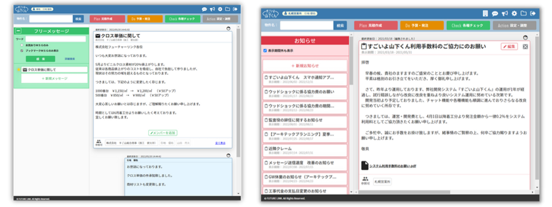Open notice ウッドショックに係る協力費の期間…
Viewport: 552px width, 207px height.
coord(305,108)
